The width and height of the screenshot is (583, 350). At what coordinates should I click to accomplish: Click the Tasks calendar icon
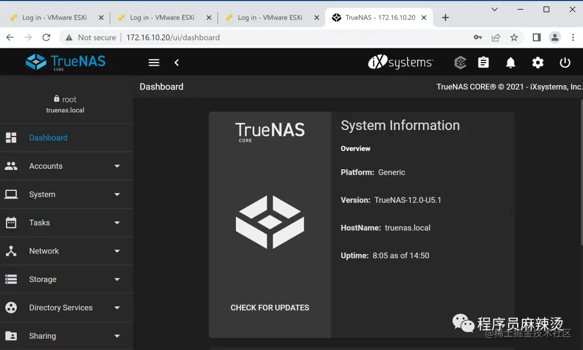[x=11, y=223]
